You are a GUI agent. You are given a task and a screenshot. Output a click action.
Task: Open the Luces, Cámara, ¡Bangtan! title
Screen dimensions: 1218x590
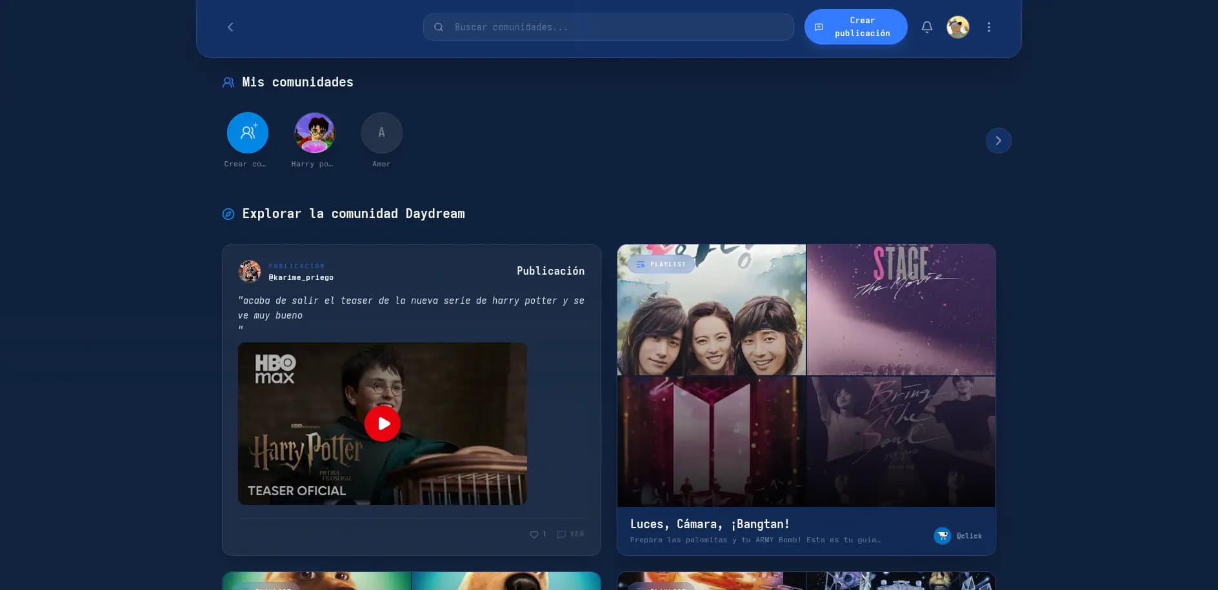click(x=710, y=524)
